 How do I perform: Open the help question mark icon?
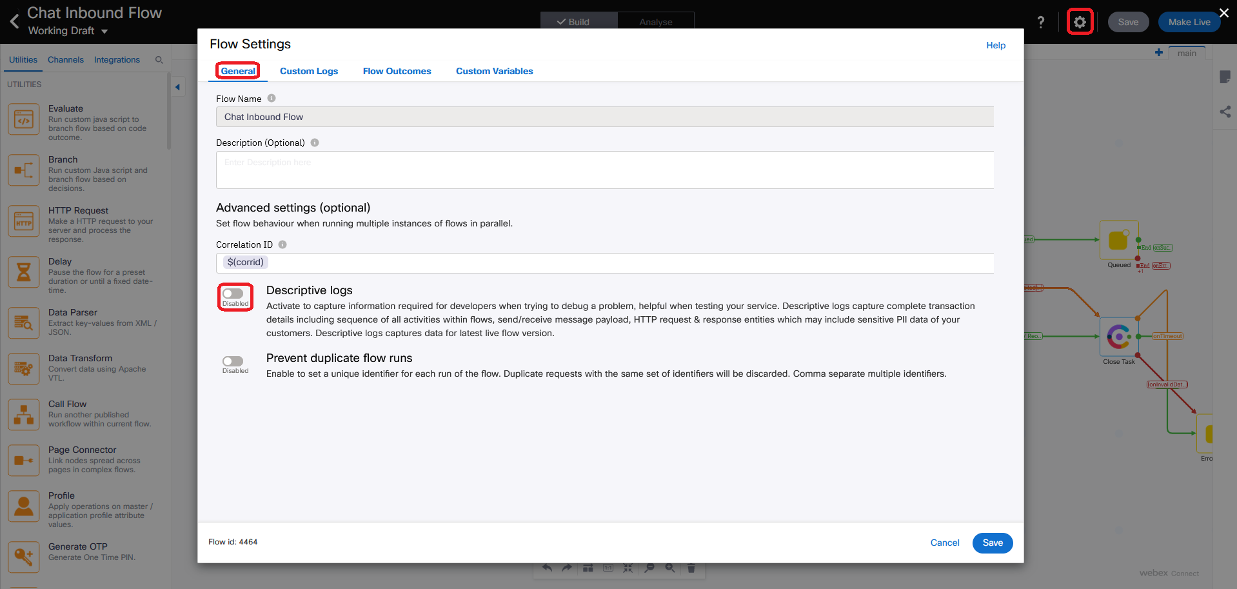(x=1041, y=22)
